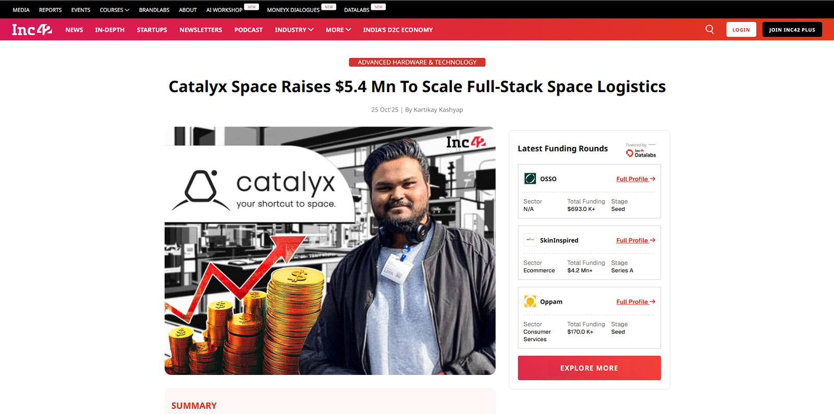
Task: Click the Oppam company logo icon
Action: (530, 302)
